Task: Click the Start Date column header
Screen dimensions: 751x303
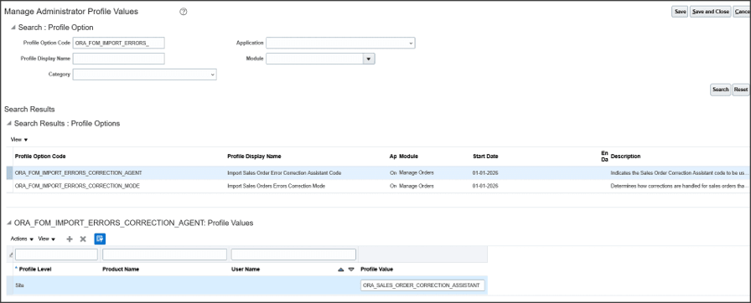Action: pyautogui.click(x=485, y=157)
